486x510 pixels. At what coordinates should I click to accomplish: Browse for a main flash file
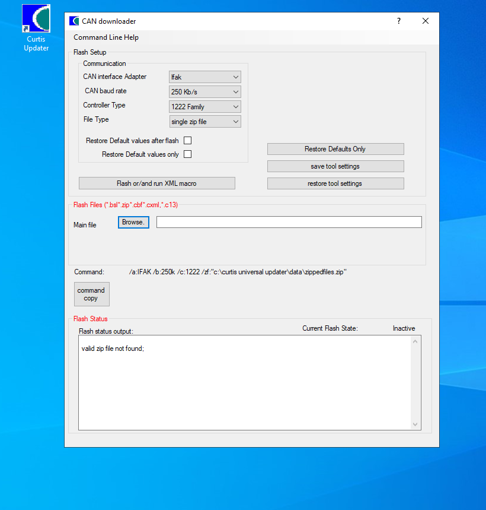(133, 221)
